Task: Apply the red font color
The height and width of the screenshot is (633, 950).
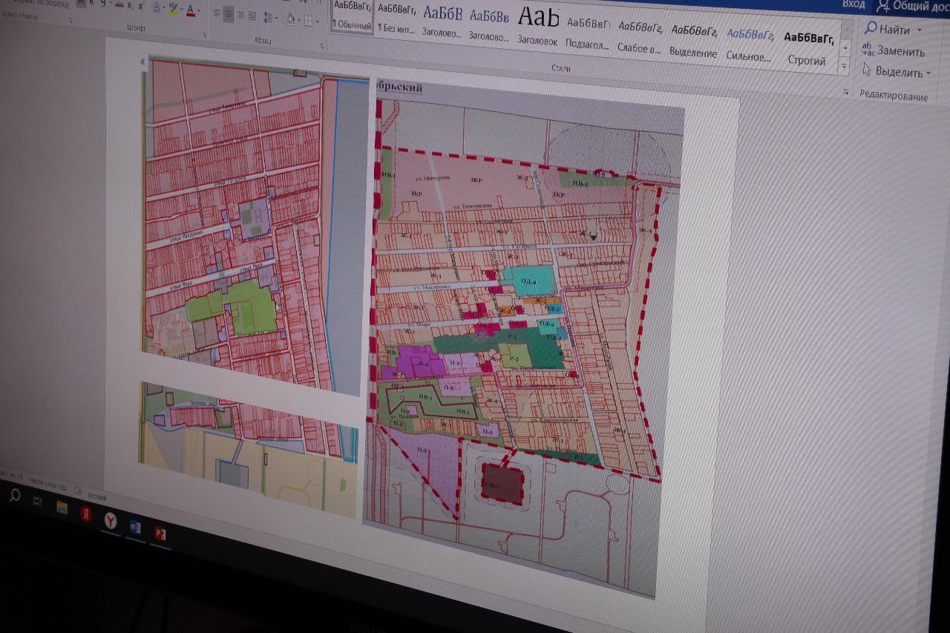Action: (191, 10)
